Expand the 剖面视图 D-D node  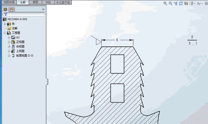(9, 56)
